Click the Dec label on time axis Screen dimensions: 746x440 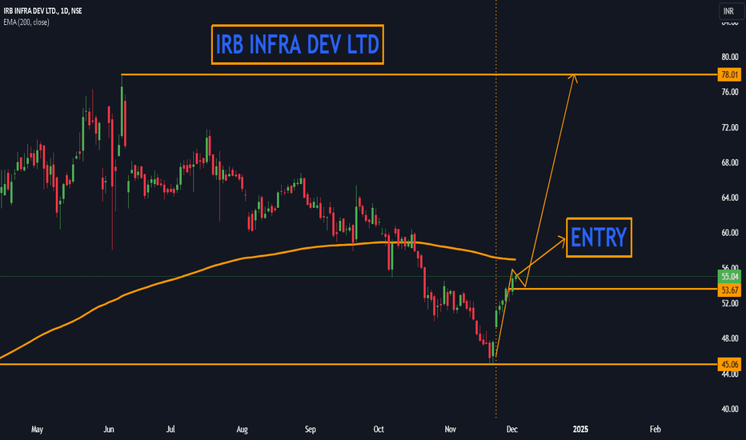(x=512, y=429)
